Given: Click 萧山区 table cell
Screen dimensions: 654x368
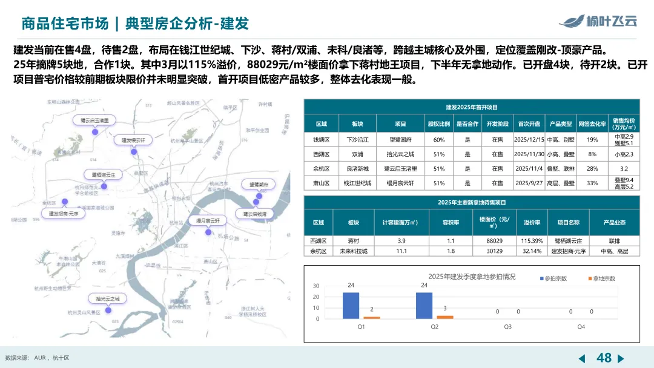Looking at the screenshot, I should [x=321, y=183].
